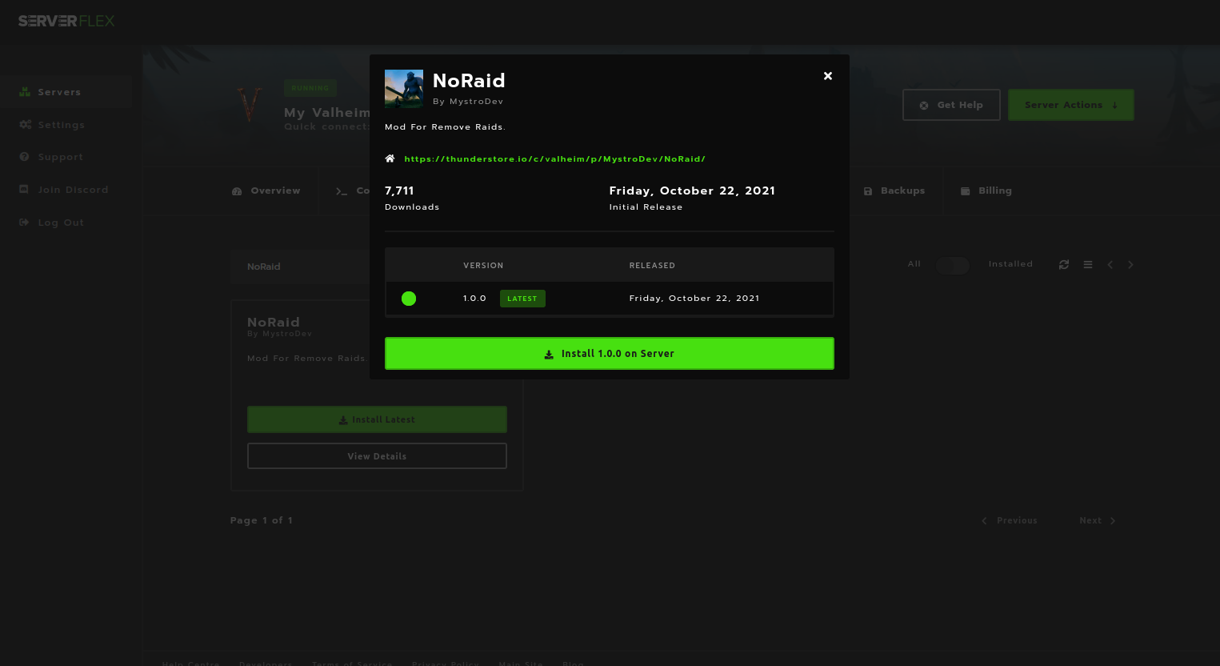Click the Overview dashboard icon
Screen dimensions: 1220x666
click(x=237, y=191)
